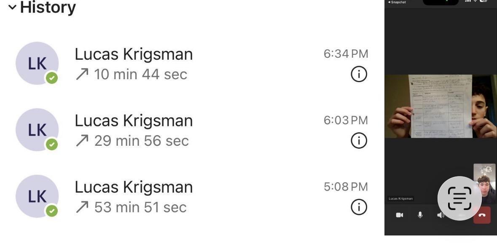Mute the microphone in call

420,215
